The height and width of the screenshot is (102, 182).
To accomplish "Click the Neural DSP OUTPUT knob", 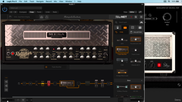I will (x=167, y=17).
